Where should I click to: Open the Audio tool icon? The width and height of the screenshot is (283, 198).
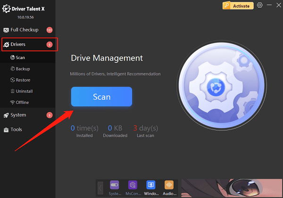(x=169, y=185)
